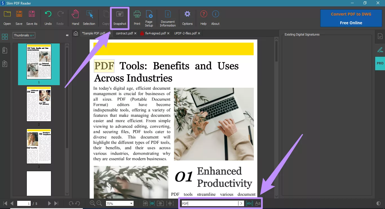Open Page Setup
Image resolution: width=385 pixels, height=209 pixels.
149,17
